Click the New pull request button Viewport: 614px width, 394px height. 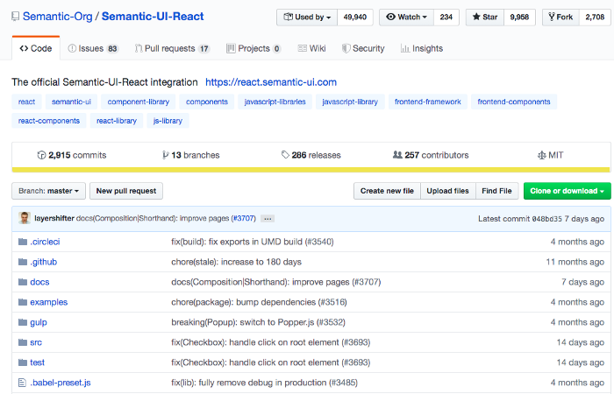pyautogui.click(x=126, y=191)
